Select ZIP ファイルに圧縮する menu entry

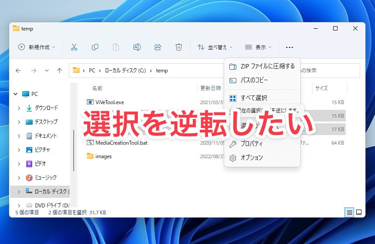[262, 66]
